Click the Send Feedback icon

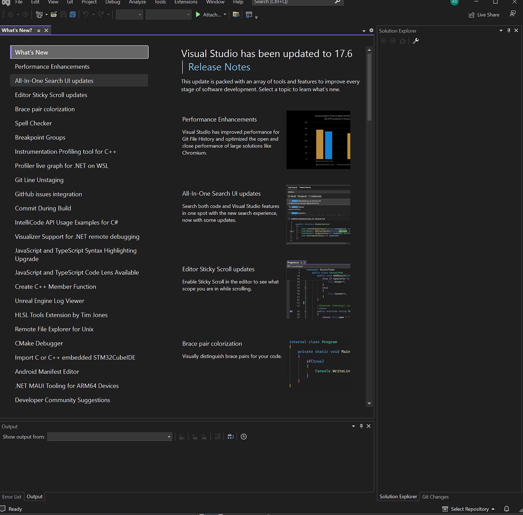coord(513,14)
